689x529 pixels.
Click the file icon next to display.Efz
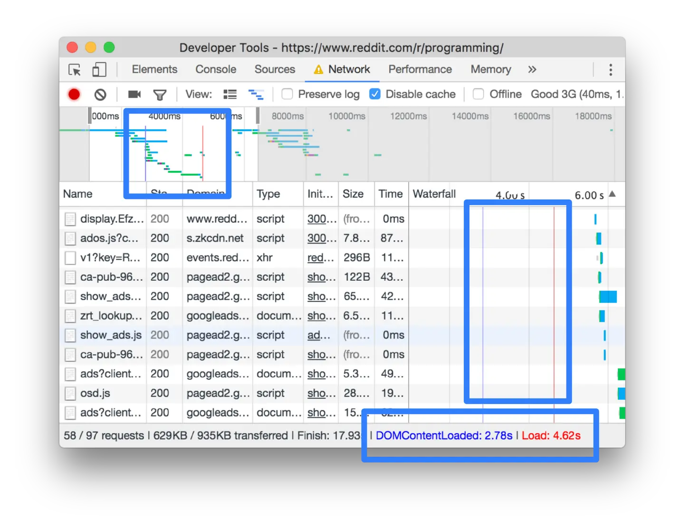coord(70,219)
